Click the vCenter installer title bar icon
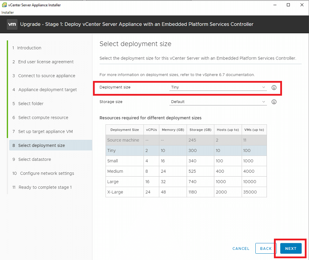309x260 pixels. click(x=4, y=5)
